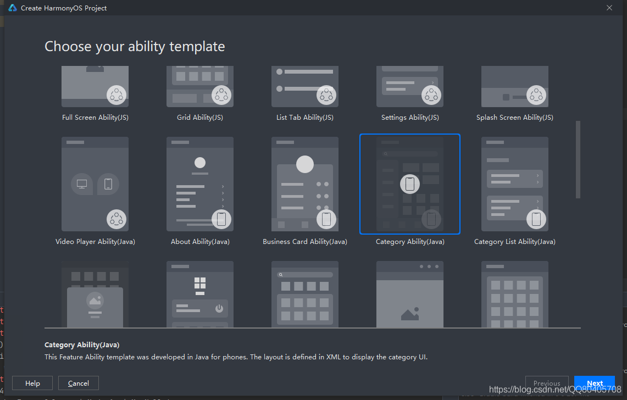
Task: Go back with the Previous button
Action: [547, 383]
